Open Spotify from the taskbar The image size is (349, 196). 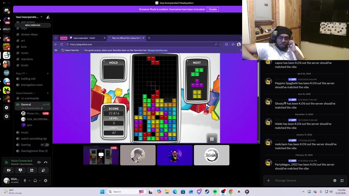coord(215,192)
